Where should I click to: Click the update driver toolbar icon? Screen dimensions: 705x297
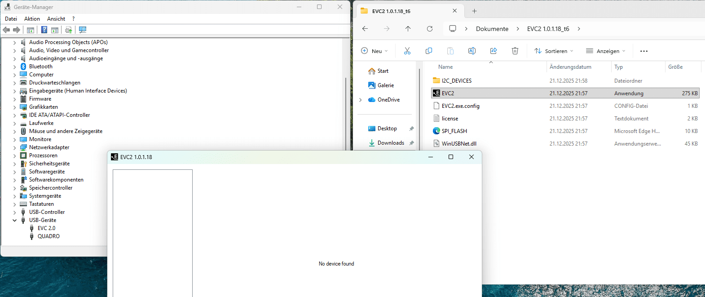click(68, 30)
